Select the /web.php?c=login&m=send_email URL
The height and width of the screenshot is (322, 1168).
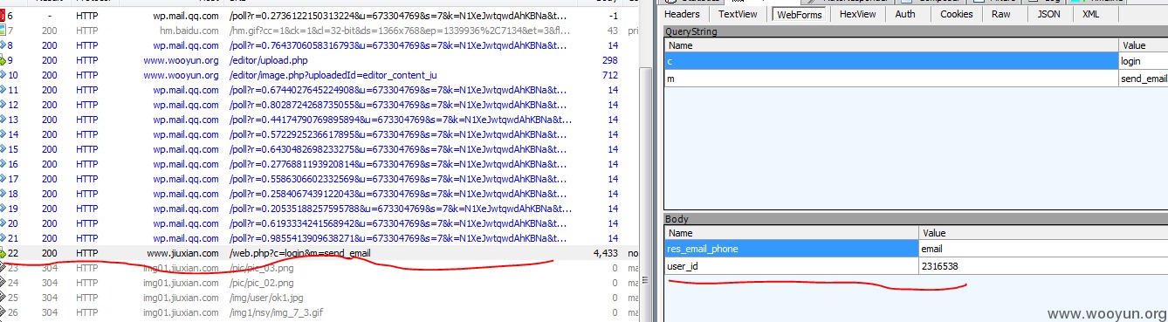299,253
